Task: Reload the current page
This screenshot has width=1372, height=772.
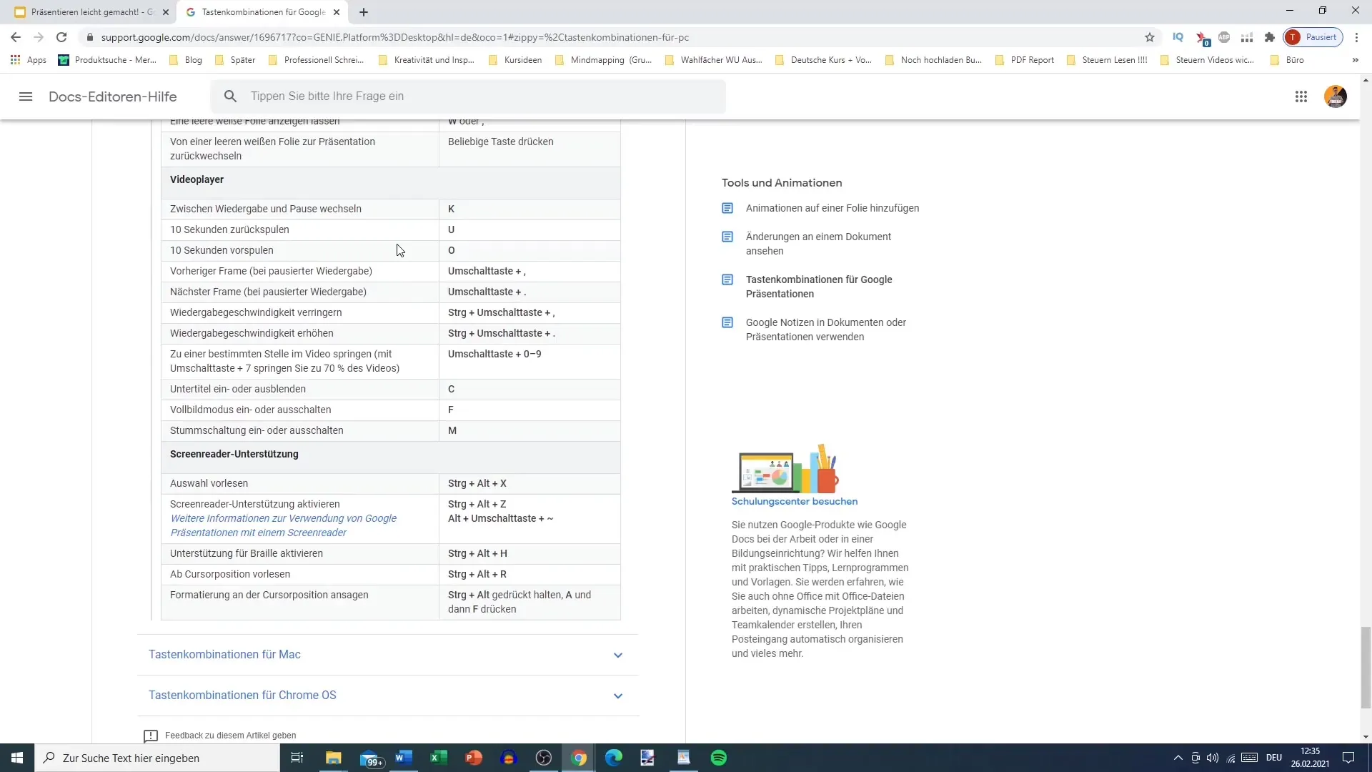Action: (x=61, y=37)
